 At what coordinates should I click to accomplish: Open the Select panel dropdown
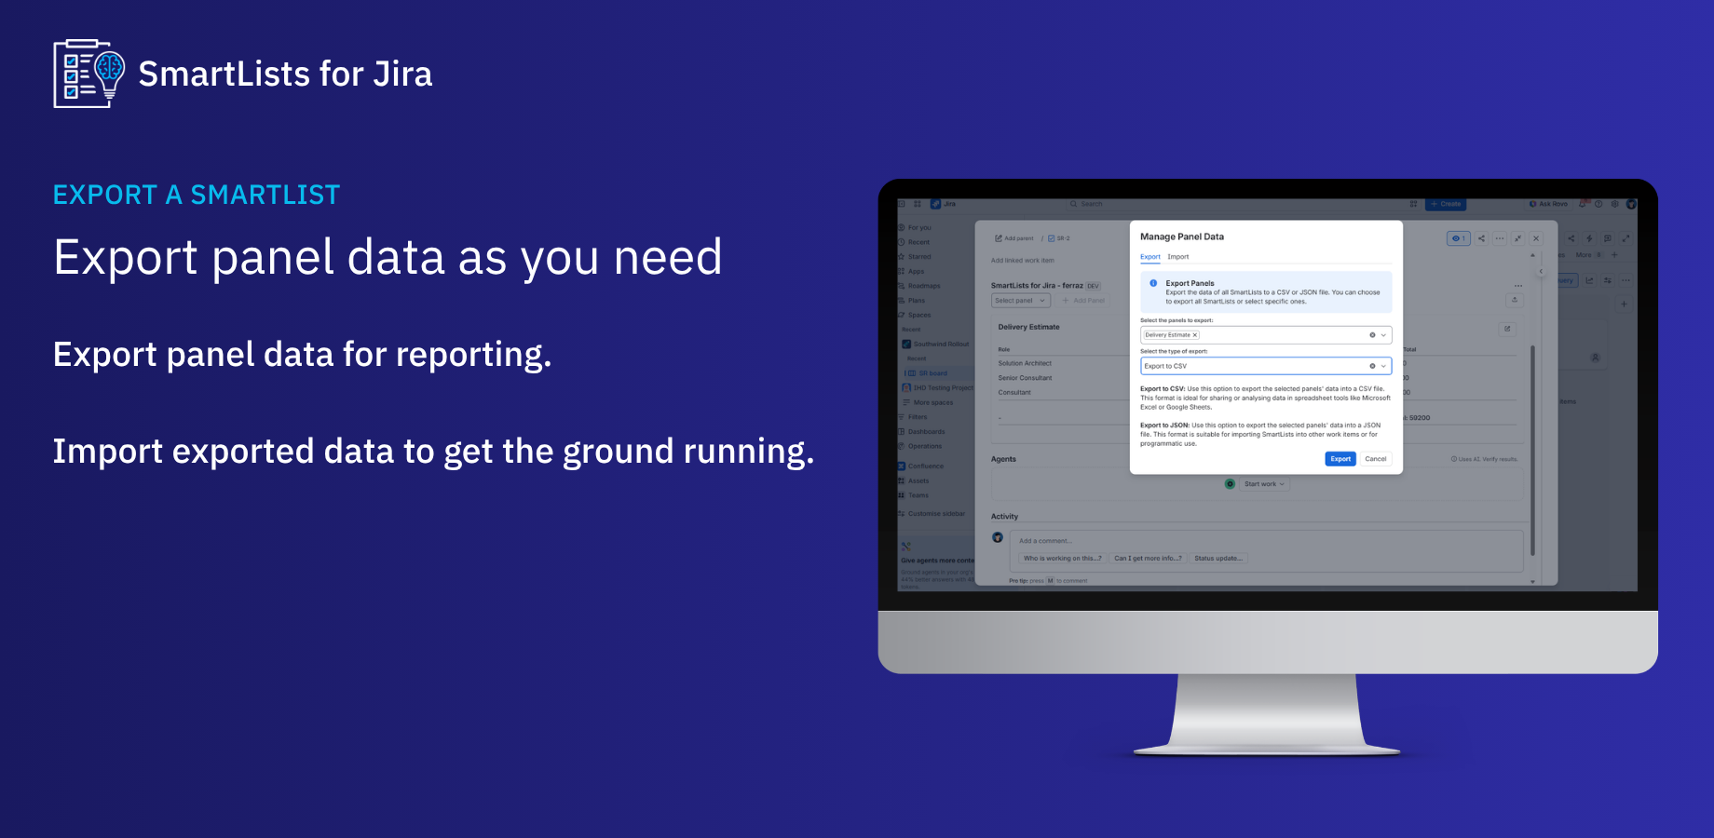(1020, 301)
